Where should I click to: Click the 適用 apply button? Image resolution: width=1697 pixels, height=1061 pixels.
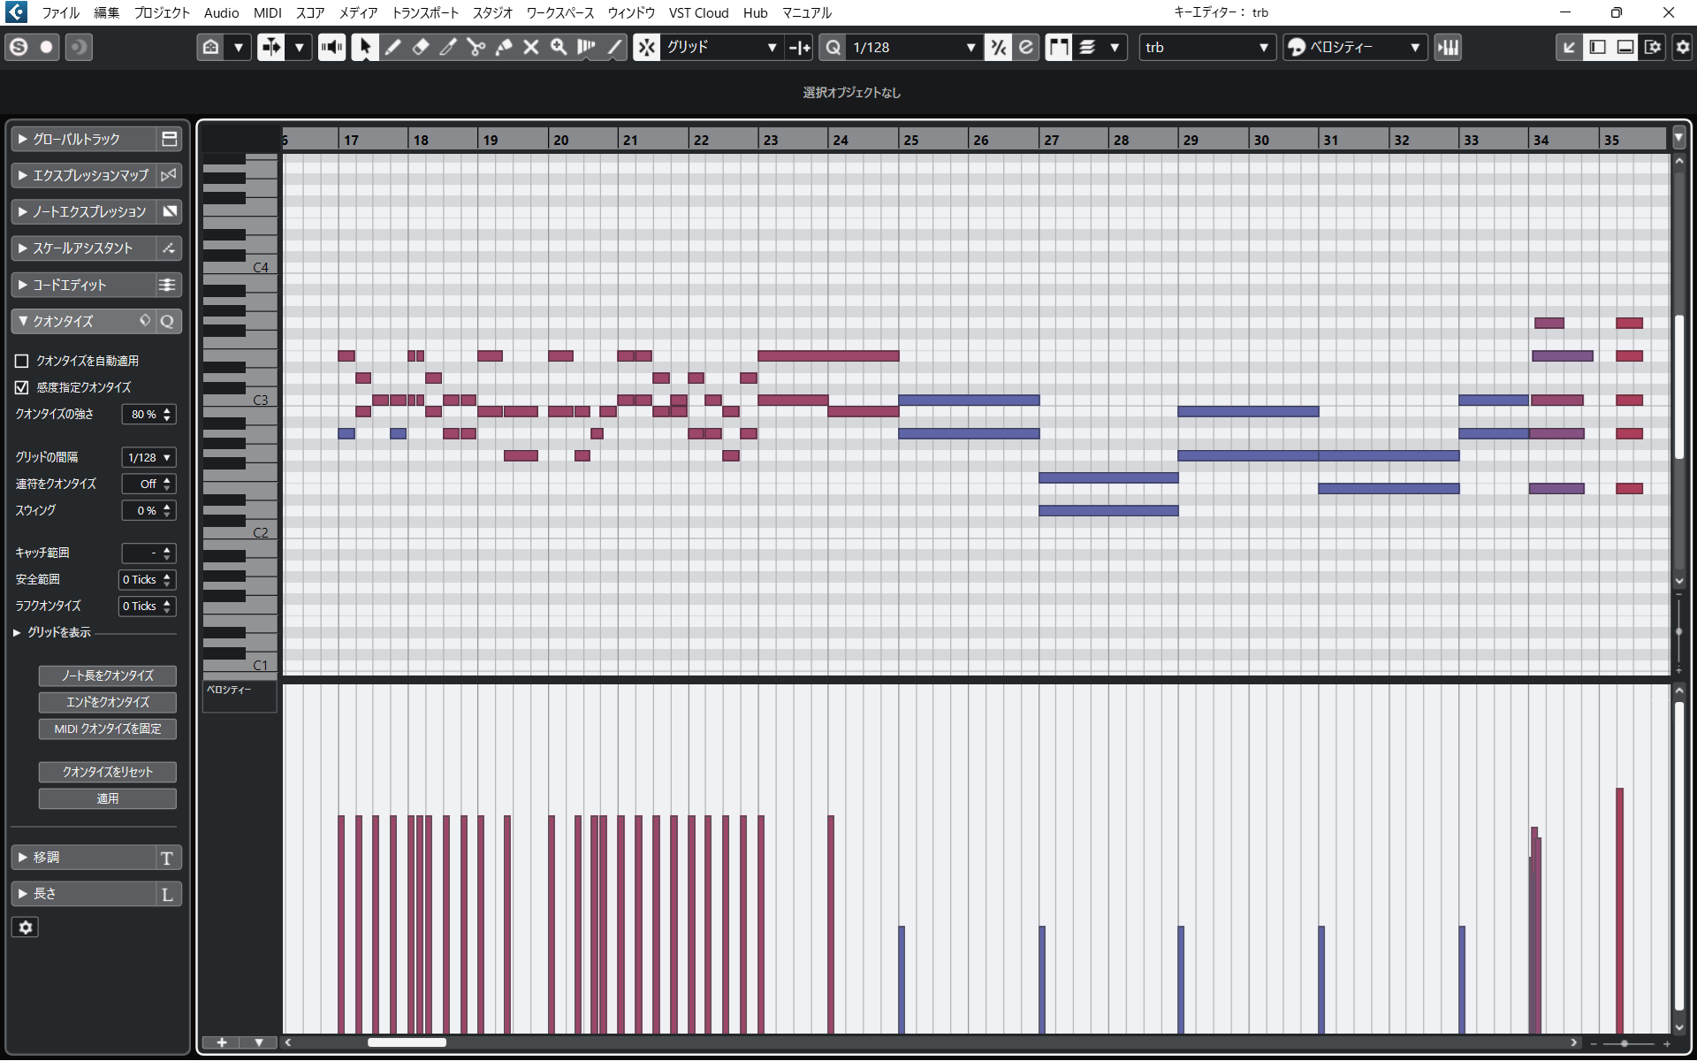coord(108,798)
